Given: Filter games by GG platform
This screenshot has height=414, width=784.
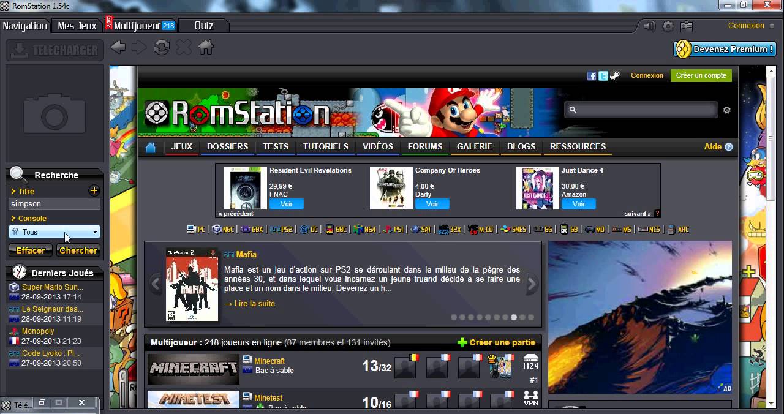Looking at the screenshot, I should (543, 230).
